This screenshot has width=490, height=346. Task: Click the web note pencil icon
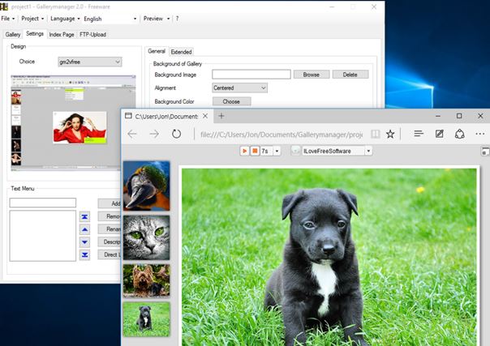click(439, 134)
